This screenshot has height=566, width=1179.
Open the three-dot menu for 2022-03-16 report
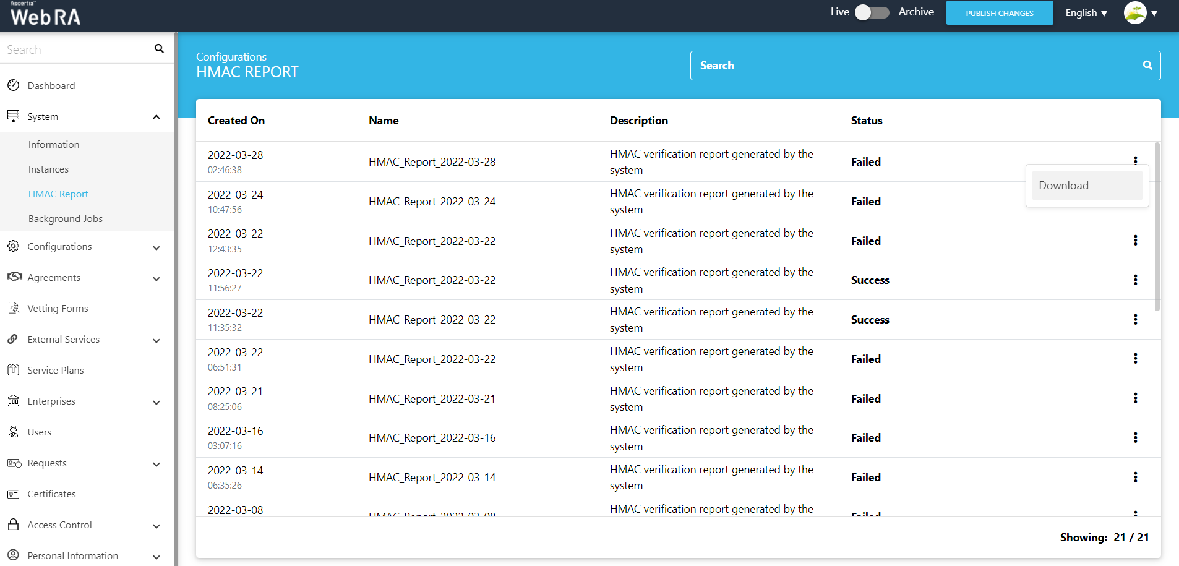(x=1135, y=438)
